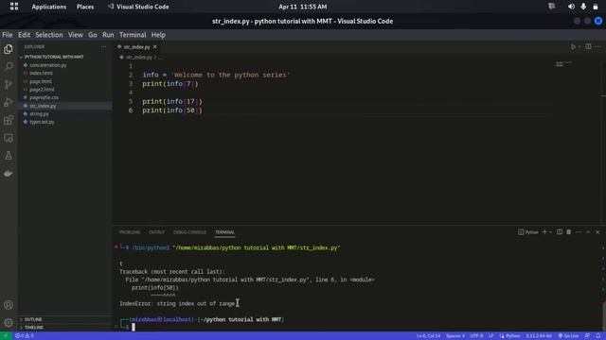This screenshot has width=606, height=340.
Task: Open the Extensions view
Action: (9, 120)
